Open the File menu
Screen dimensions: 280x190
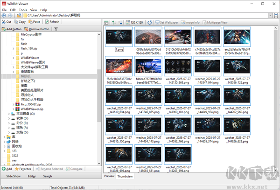pos(4,10)
